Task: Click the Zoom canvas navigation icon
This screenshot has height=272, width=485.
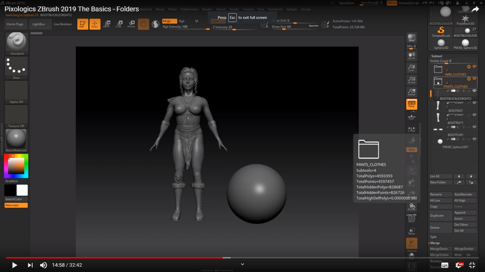Action: click(411, 68)
